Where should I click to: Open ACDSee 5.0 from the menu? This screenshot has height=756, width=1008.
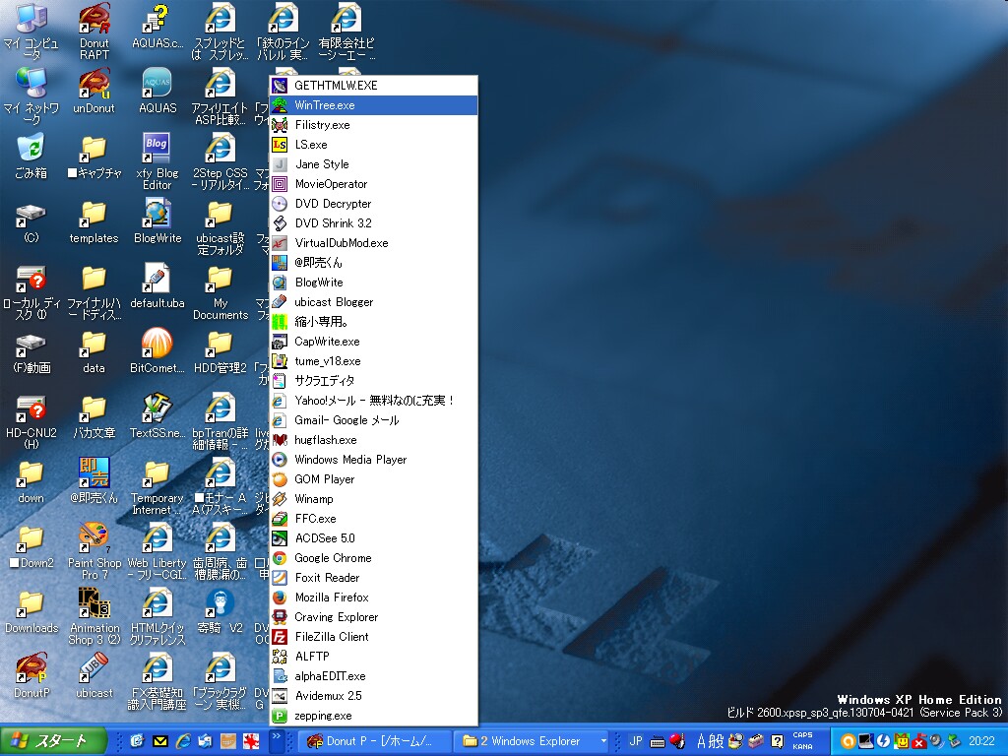pyautogui.click(x=373, y=538)
